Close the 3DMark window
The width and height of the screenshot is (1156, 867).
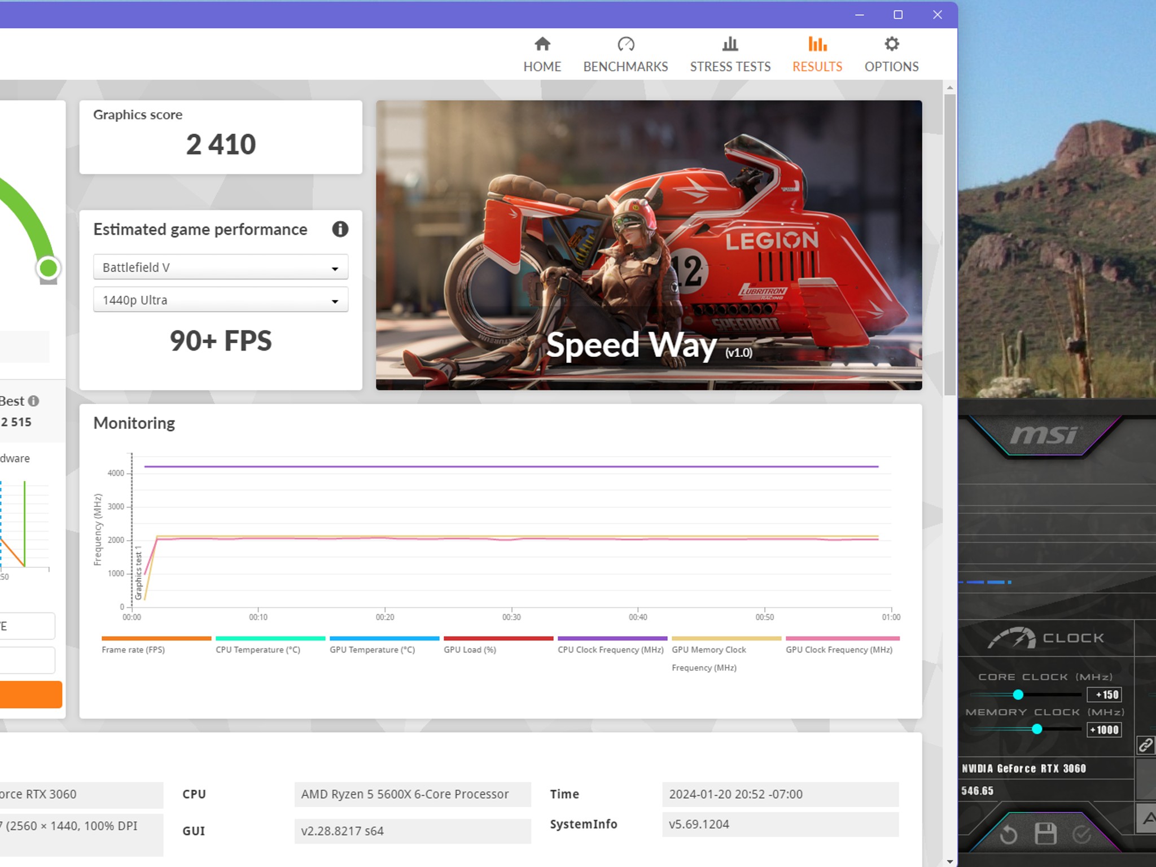[x=938, y=15]
